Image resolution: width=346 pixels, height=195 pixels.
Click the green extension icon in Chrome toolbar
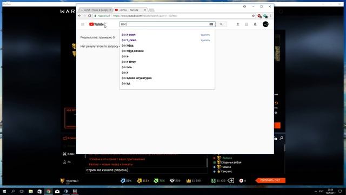(x=265, y=16)
